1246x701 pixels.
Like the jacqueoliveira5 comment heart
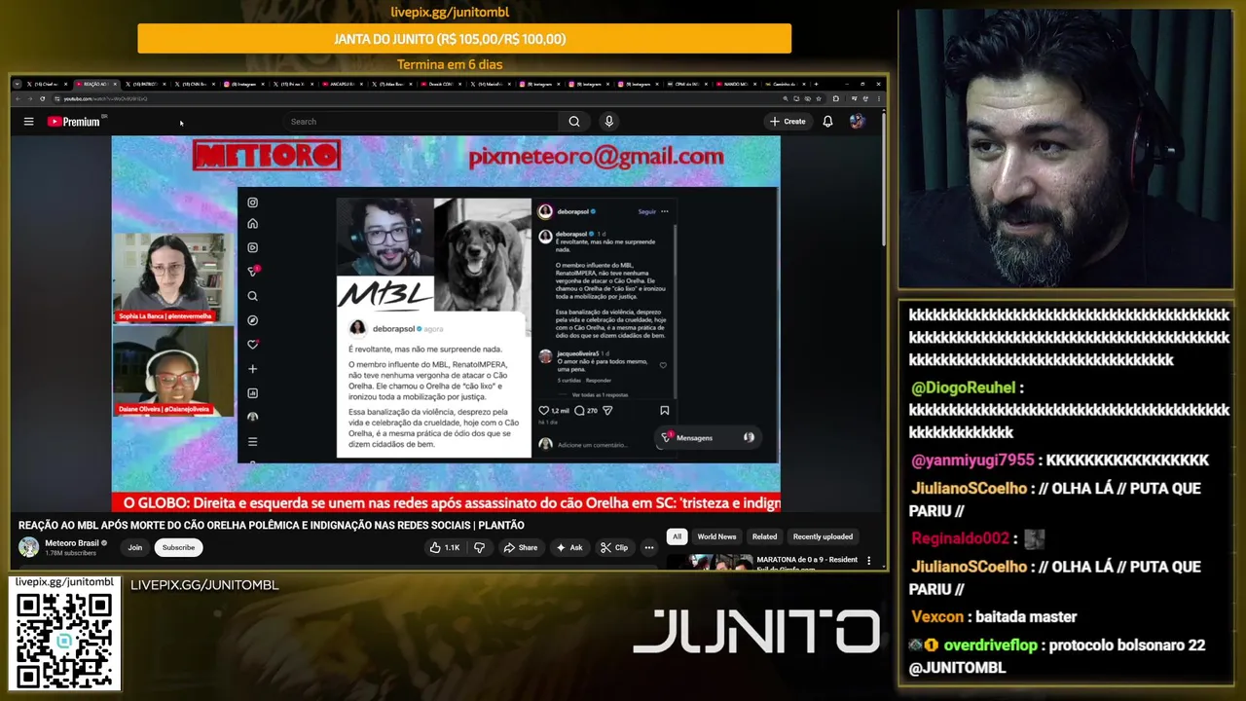coord(663,366)
